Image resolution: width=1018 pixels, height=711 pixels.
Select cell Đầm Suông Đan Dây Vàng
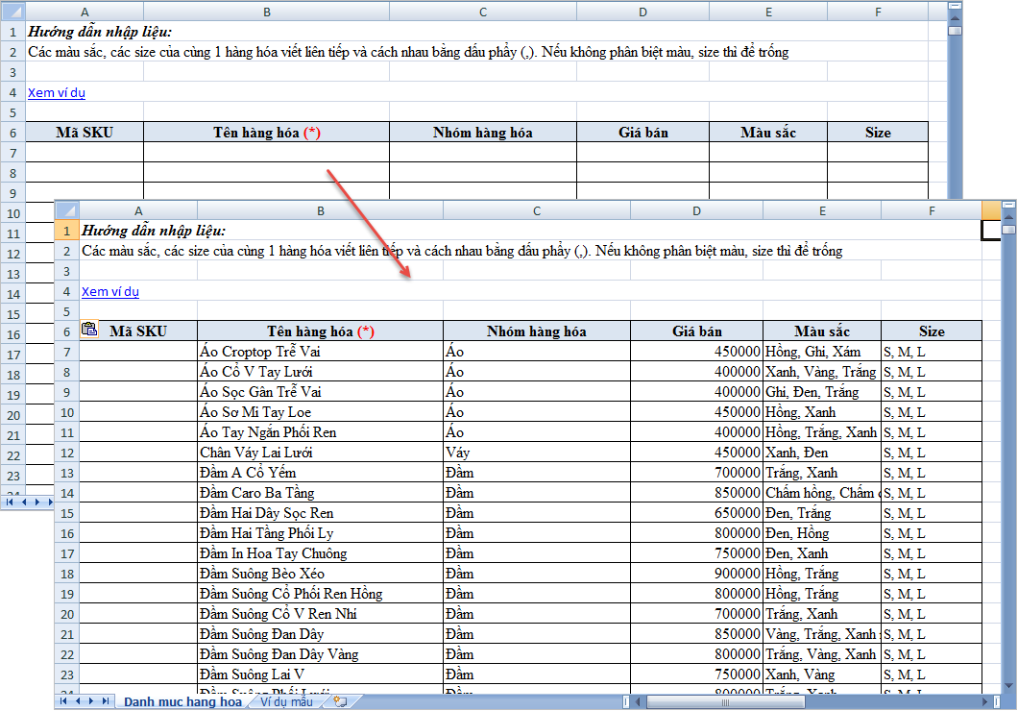point(320,654)
